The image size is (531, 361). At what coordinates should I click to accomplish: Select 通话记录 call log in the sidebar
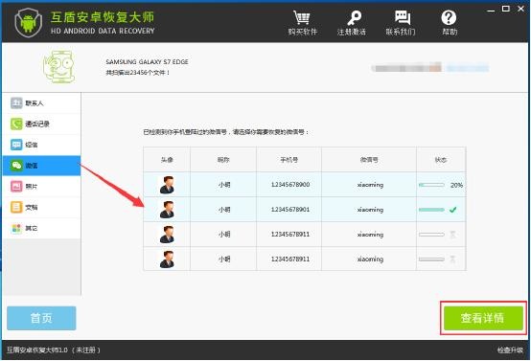(41, 124)
